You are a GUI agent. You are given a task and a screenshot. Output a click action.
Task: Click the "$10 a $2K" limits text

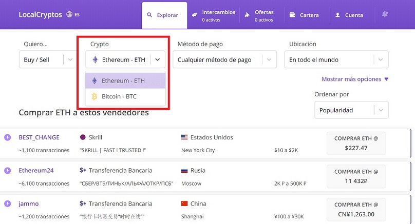(286, 150)
